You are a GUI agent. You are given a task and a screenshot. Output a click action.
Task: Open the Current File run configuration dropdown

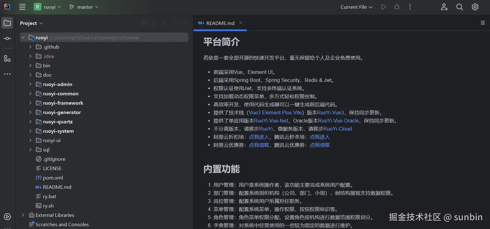pos(357,7)
